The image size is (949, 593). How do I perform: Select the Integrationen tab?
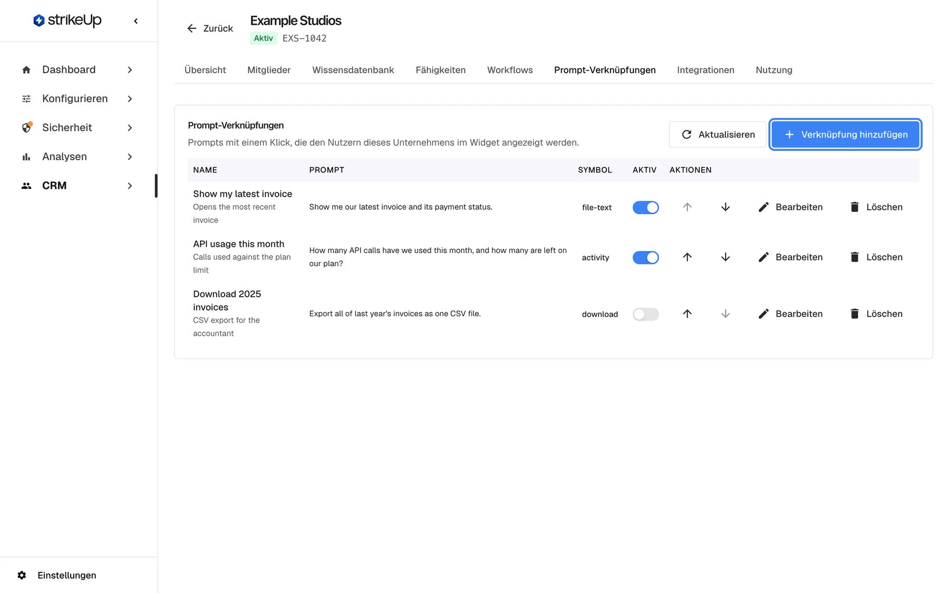705,70
